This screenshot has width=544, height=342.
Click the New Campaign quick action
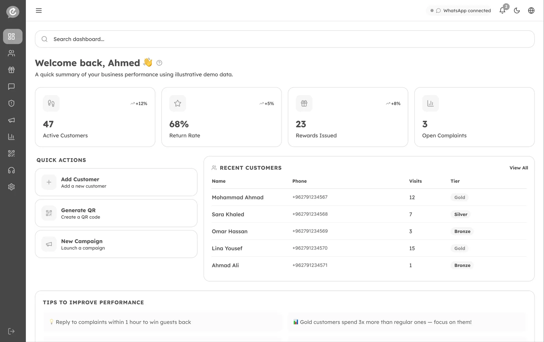point(116,244)
